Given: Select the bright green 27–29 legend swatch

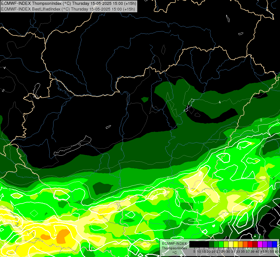Looking at the screenshot, I should point(221,244).
